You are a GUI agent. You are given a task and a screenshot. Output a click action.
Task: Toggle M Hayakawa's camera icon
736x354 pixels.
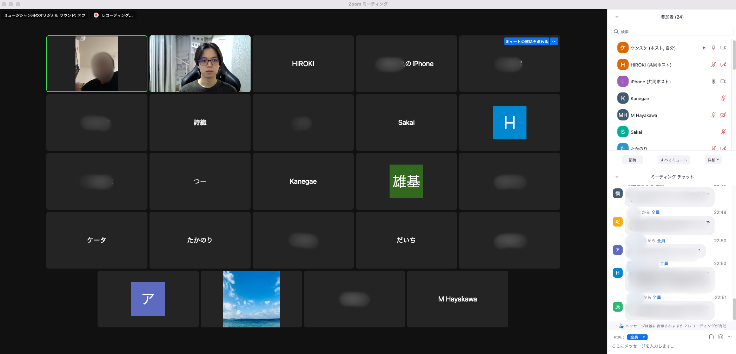[723, 115]
